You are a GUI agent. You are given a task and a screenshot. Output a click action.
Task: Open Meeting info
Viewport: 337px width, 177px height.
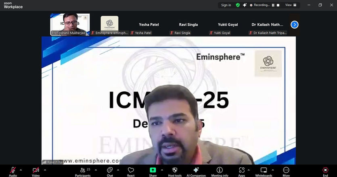click(220, 172)
